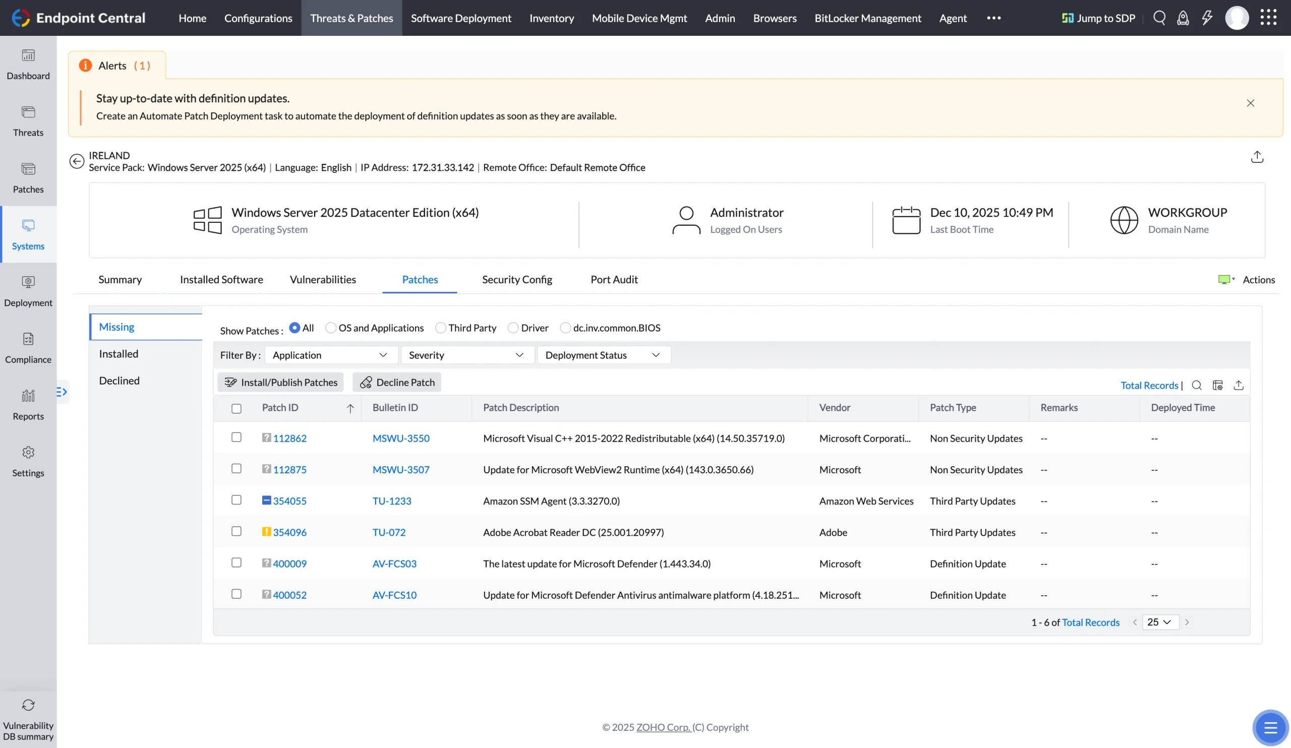
Task: Open patch ID link 400009
Action: (289, 564)
